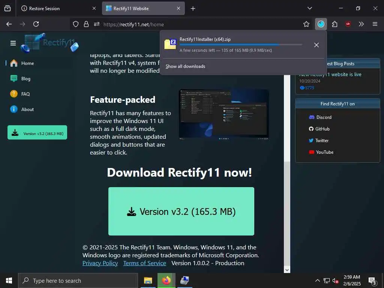
Task: Show more tools overflow chevrons
Action: 361,24
